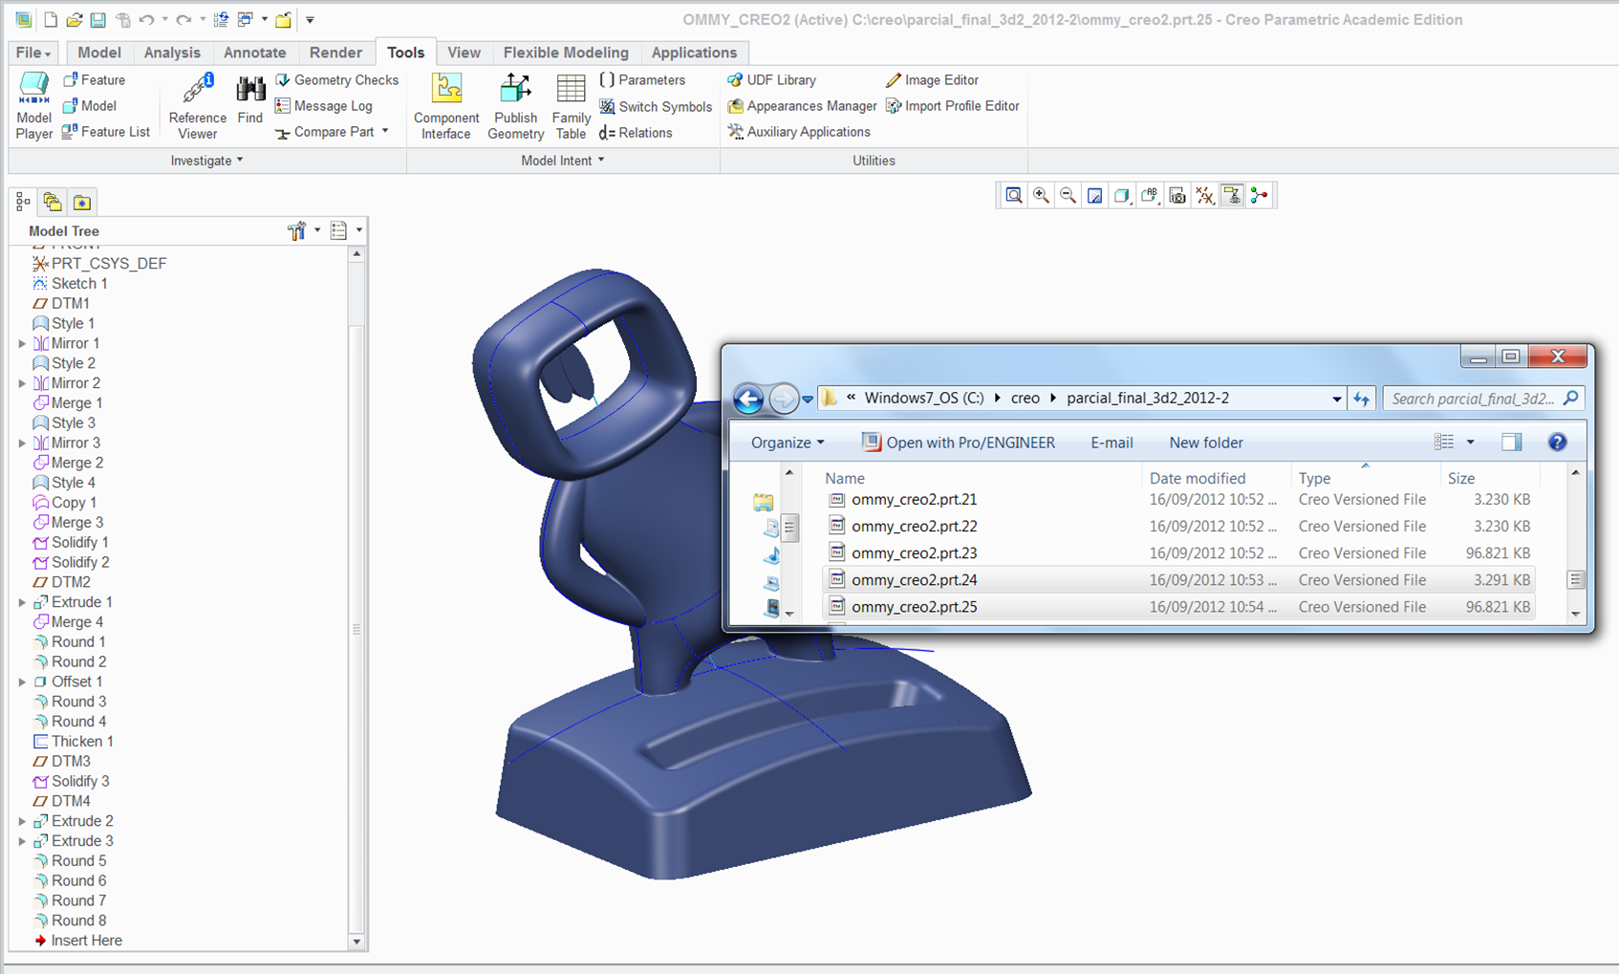
Task: Open the Feature List
Action: tap(106, 132)
